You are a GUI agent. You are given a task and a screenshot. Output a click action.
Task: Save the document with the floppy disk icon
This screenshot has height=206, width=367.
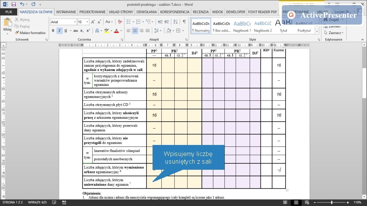[14, 4]
